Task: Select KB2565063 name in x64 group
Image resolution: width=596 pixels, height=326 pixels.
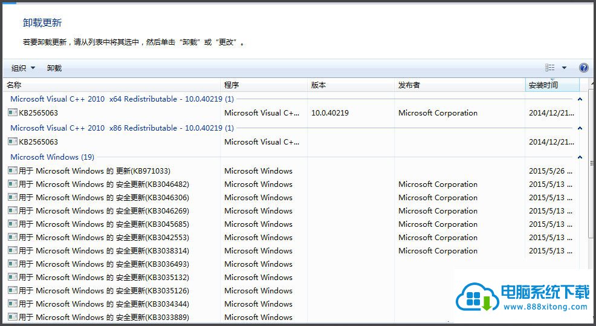Action: [39, 112]
